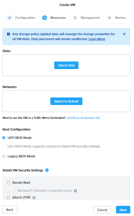Go to the Management step tab
The image size is (134, 216).
[x=90, y=18]
